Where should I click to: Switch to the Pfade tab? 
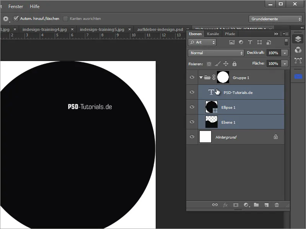(x=230, y=34)
